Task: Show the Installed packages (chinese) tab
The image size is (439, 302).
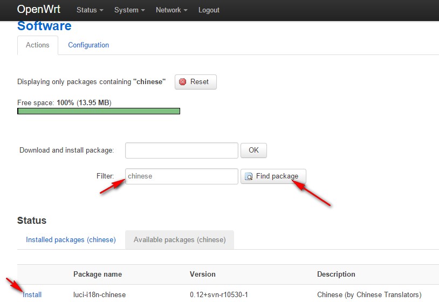Action: tap(71, 240)
